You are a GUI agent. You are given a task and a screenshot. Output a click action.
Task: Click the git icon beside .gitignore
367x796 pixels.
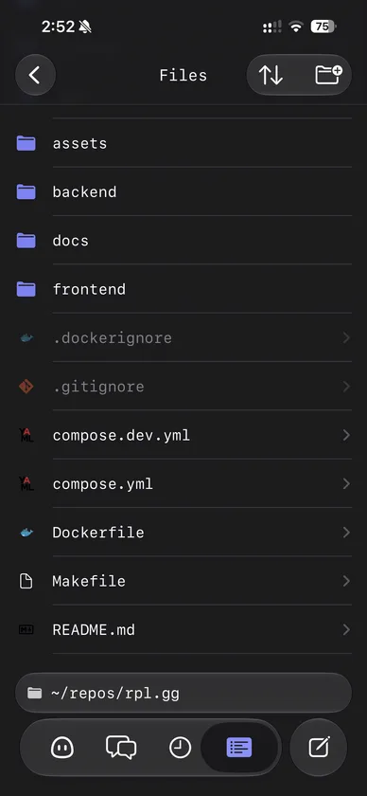[26, 387]
